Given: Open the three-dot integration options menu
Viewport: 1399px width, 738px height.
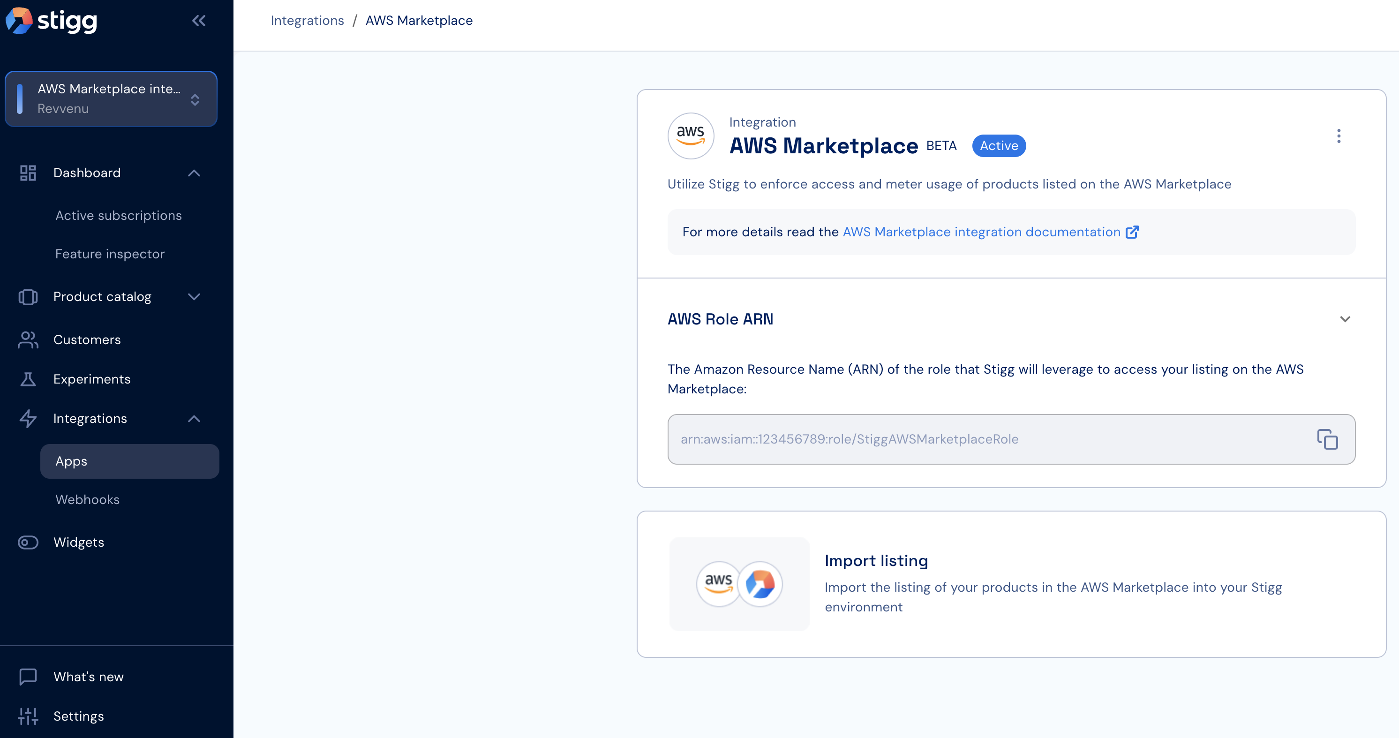Looking at the screenshot, I should (x=1338, y=136).
